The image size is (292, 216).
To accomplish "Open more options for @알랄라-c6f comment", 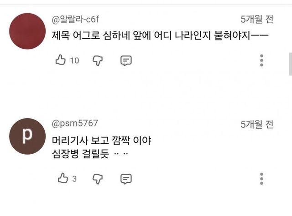I will point(261,60).
